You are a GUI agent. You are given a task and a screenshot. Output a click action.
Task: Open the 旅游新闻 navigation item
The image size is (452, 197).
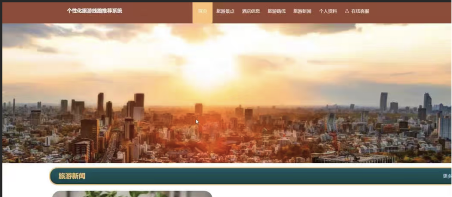click(302, 11)
